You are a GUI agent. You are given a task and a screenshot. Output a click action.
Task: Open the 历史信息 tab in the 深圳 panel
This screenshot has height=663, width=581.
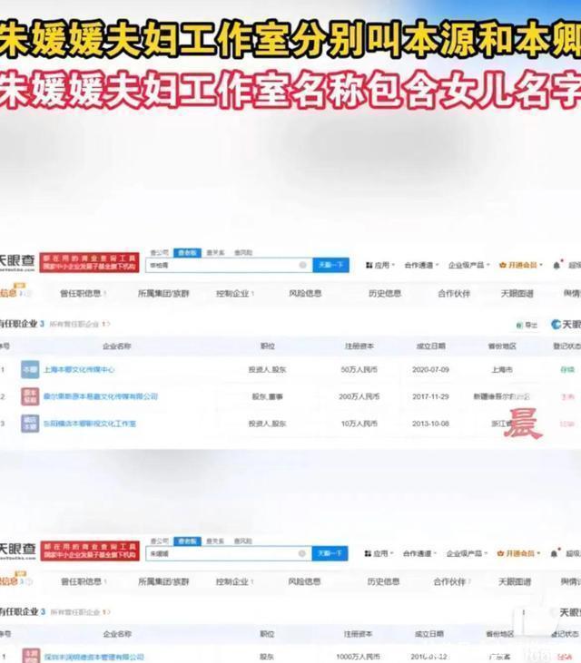coord(383,581)
